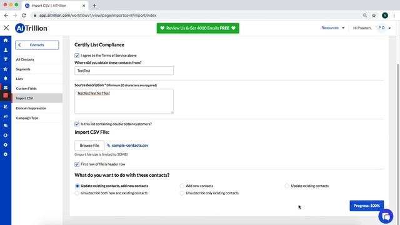The width and height of the screenshot is (400, 225).
Task: Select 'Update existing contacts' radio option
Action: coord(287,186)
